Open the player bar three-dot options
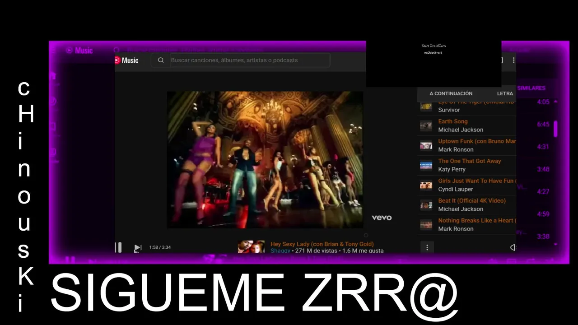578x325 pixels. pyautogui.click(x=427, y=247)
